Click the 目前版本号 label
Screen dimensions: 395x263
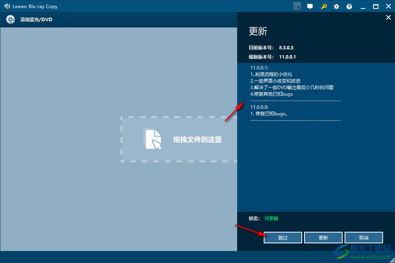pos(261,48)
